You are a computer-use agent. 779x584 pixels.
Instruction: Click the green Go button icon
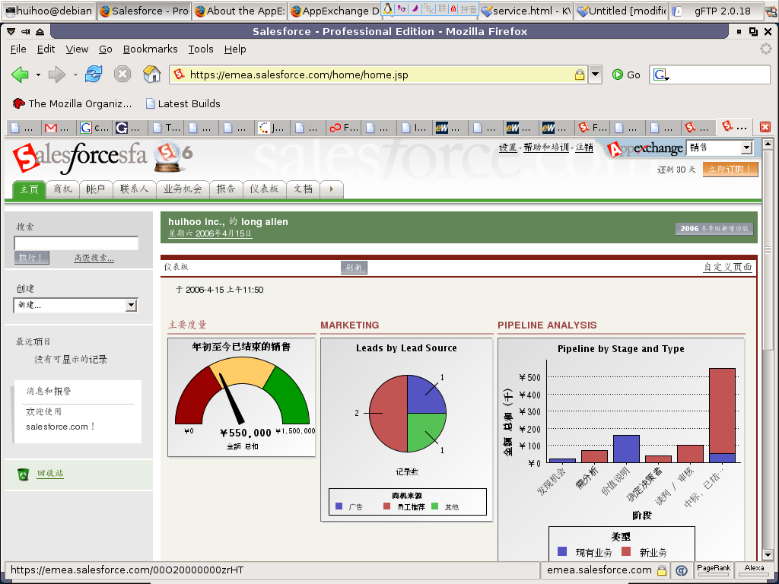pos(618,75)
